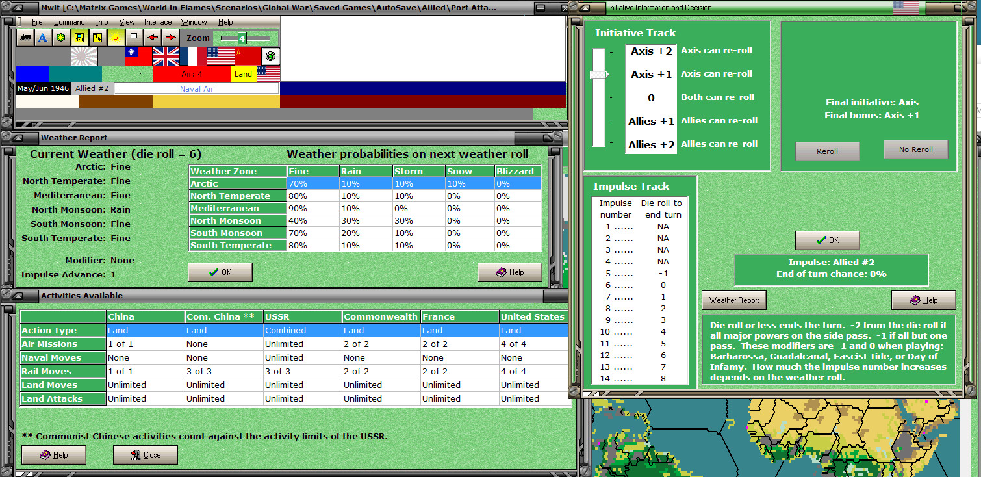
Task: Click the blue letter A toolbar icon
Action: tap(43, 38)
